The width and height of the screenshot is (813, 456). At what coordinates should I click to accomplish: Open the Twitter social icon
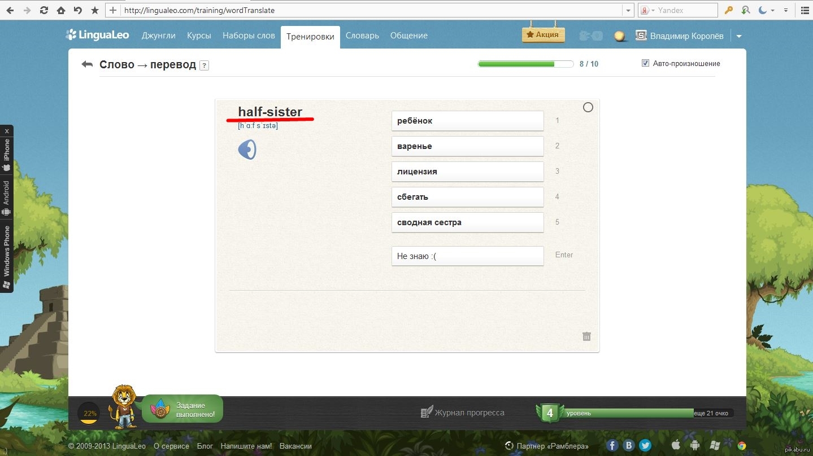tap(645, 445)
